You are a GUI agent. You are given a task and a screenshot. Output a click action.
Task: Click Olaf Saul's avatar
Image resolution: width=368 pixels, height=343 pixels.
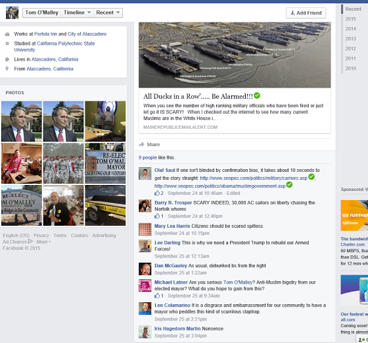[x=145, y=174]
